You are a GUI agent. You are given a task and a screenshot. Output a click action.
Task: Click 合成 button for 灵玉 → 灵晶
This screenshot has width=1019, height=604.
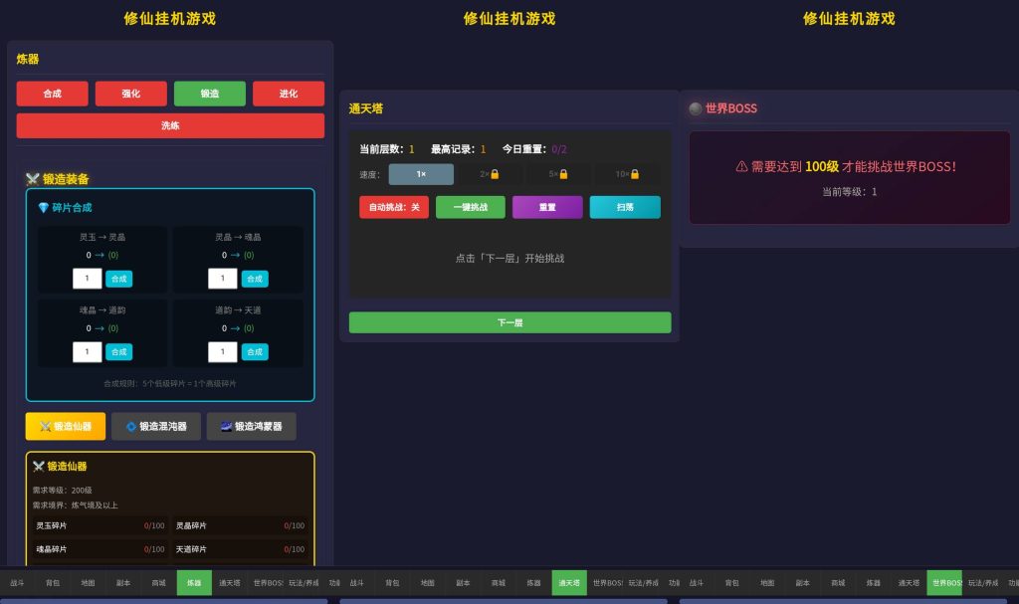(119, 279)
